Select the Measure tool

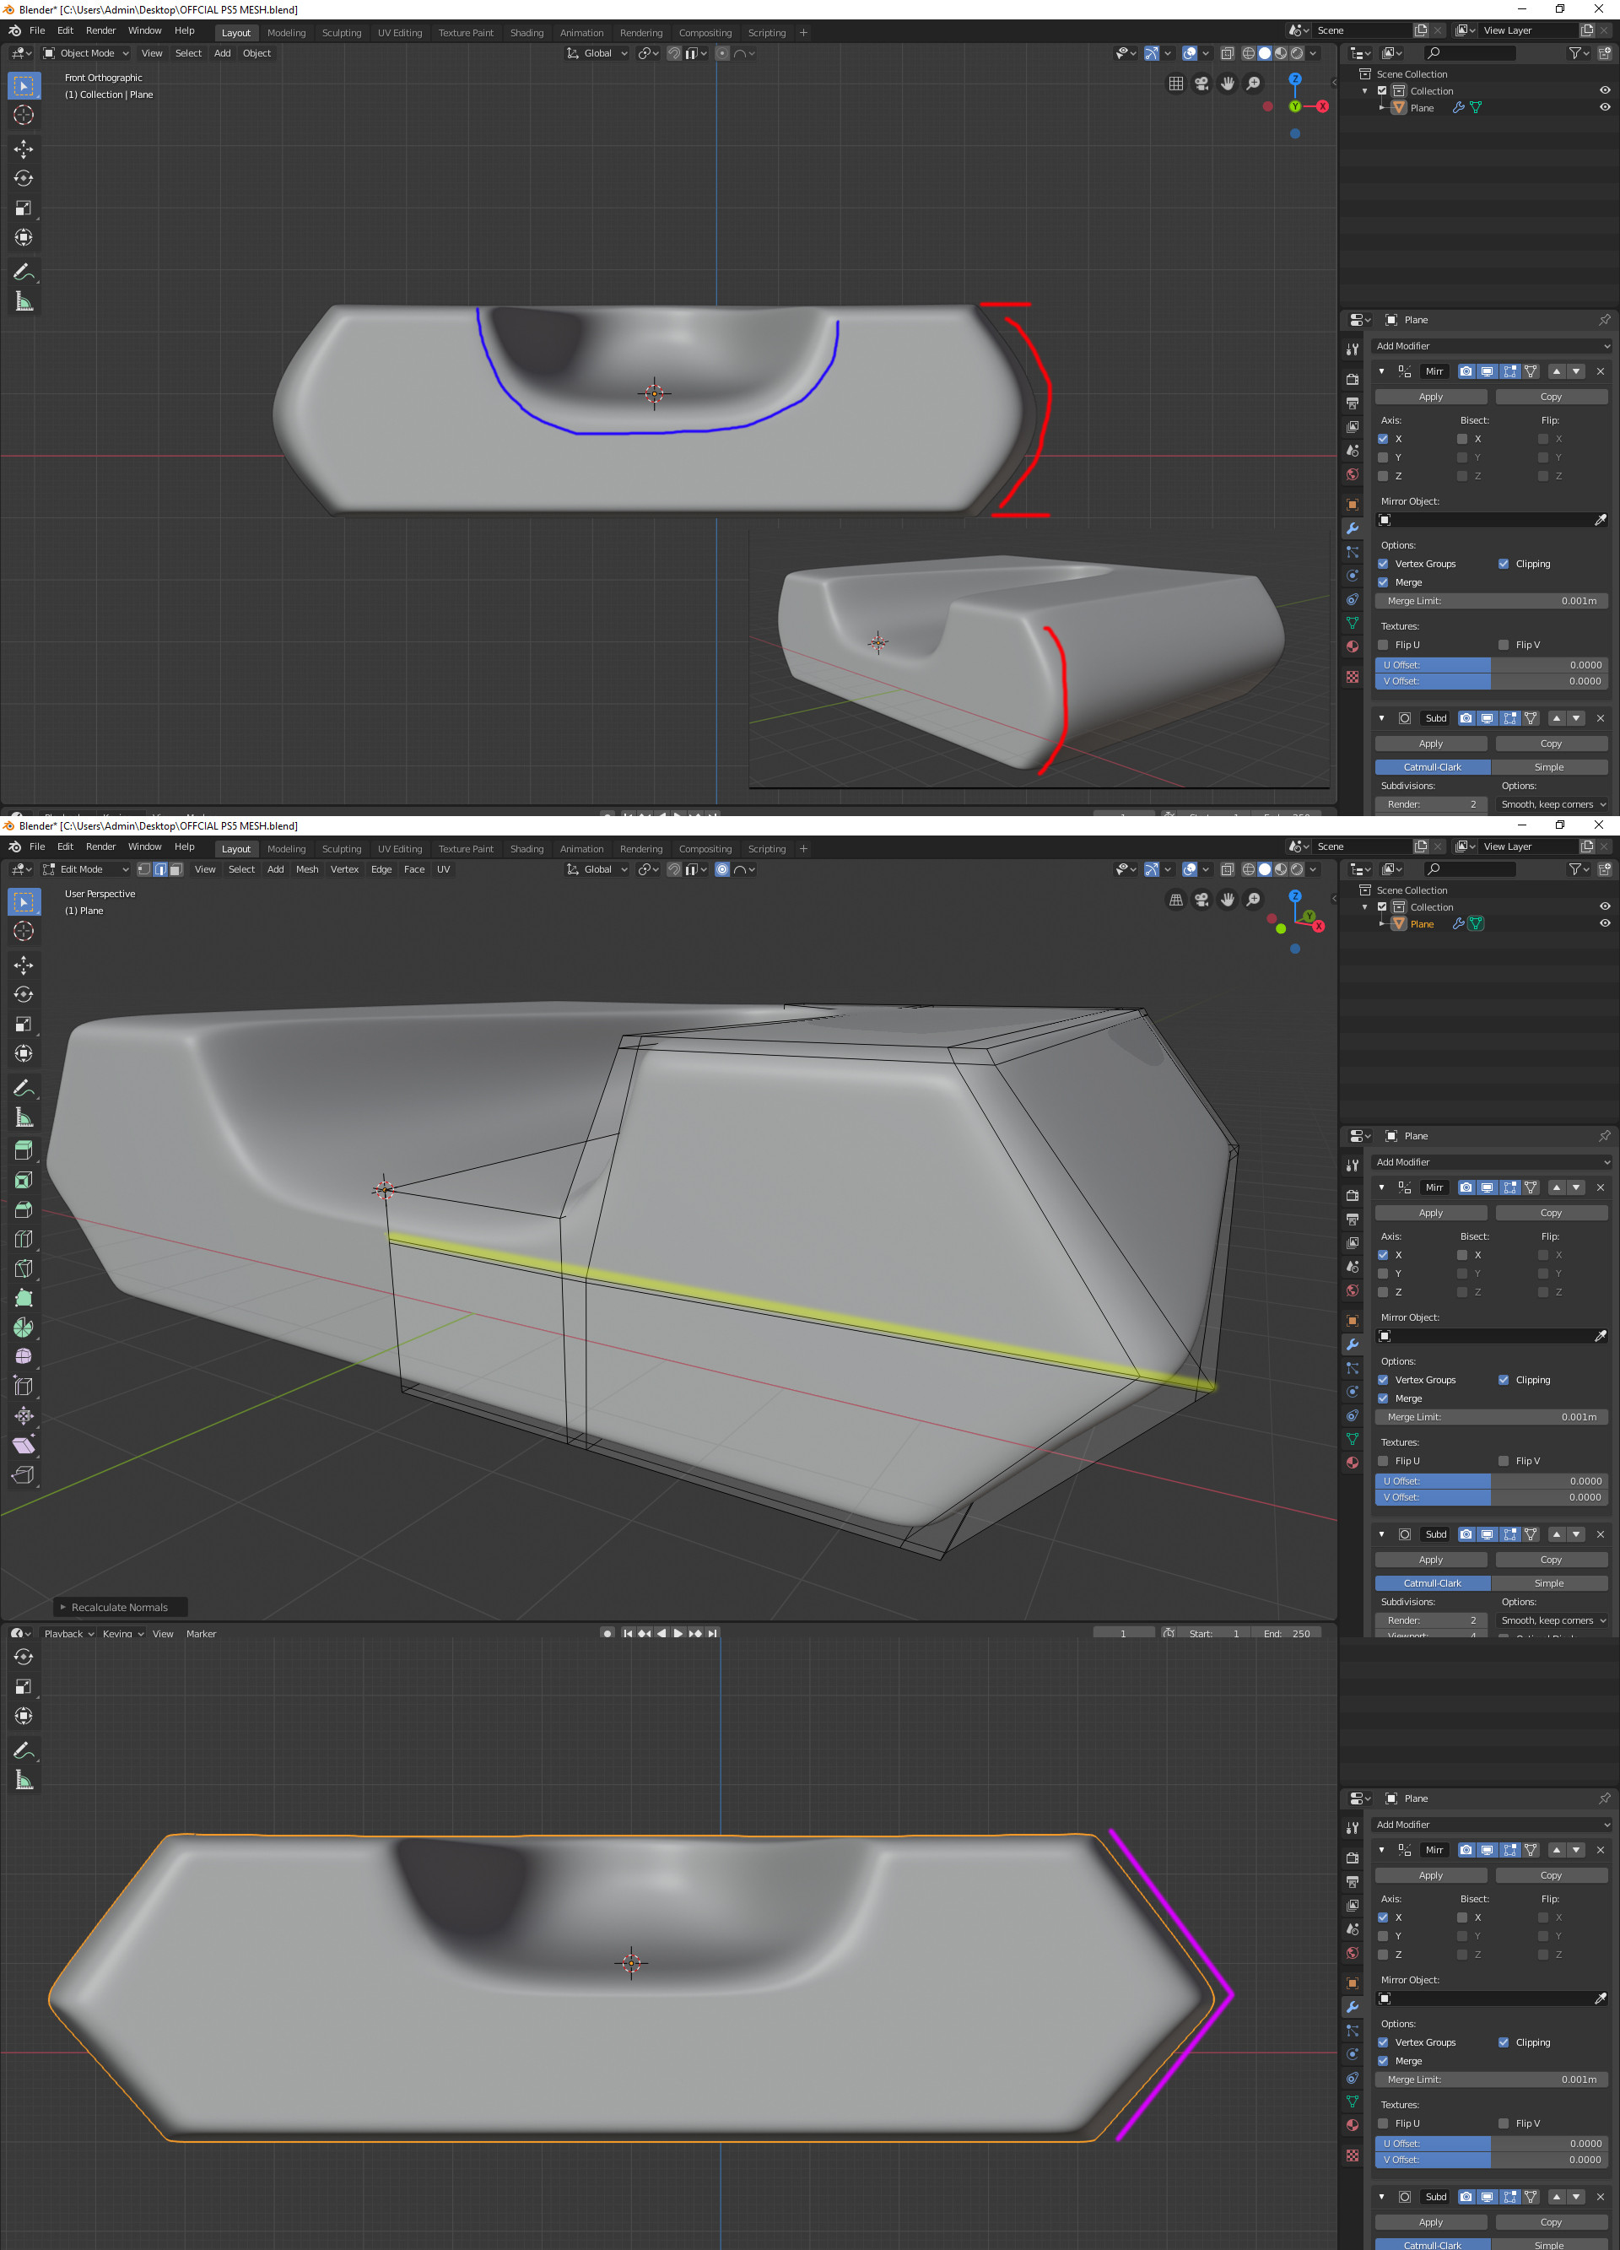[x=24, y=300]
